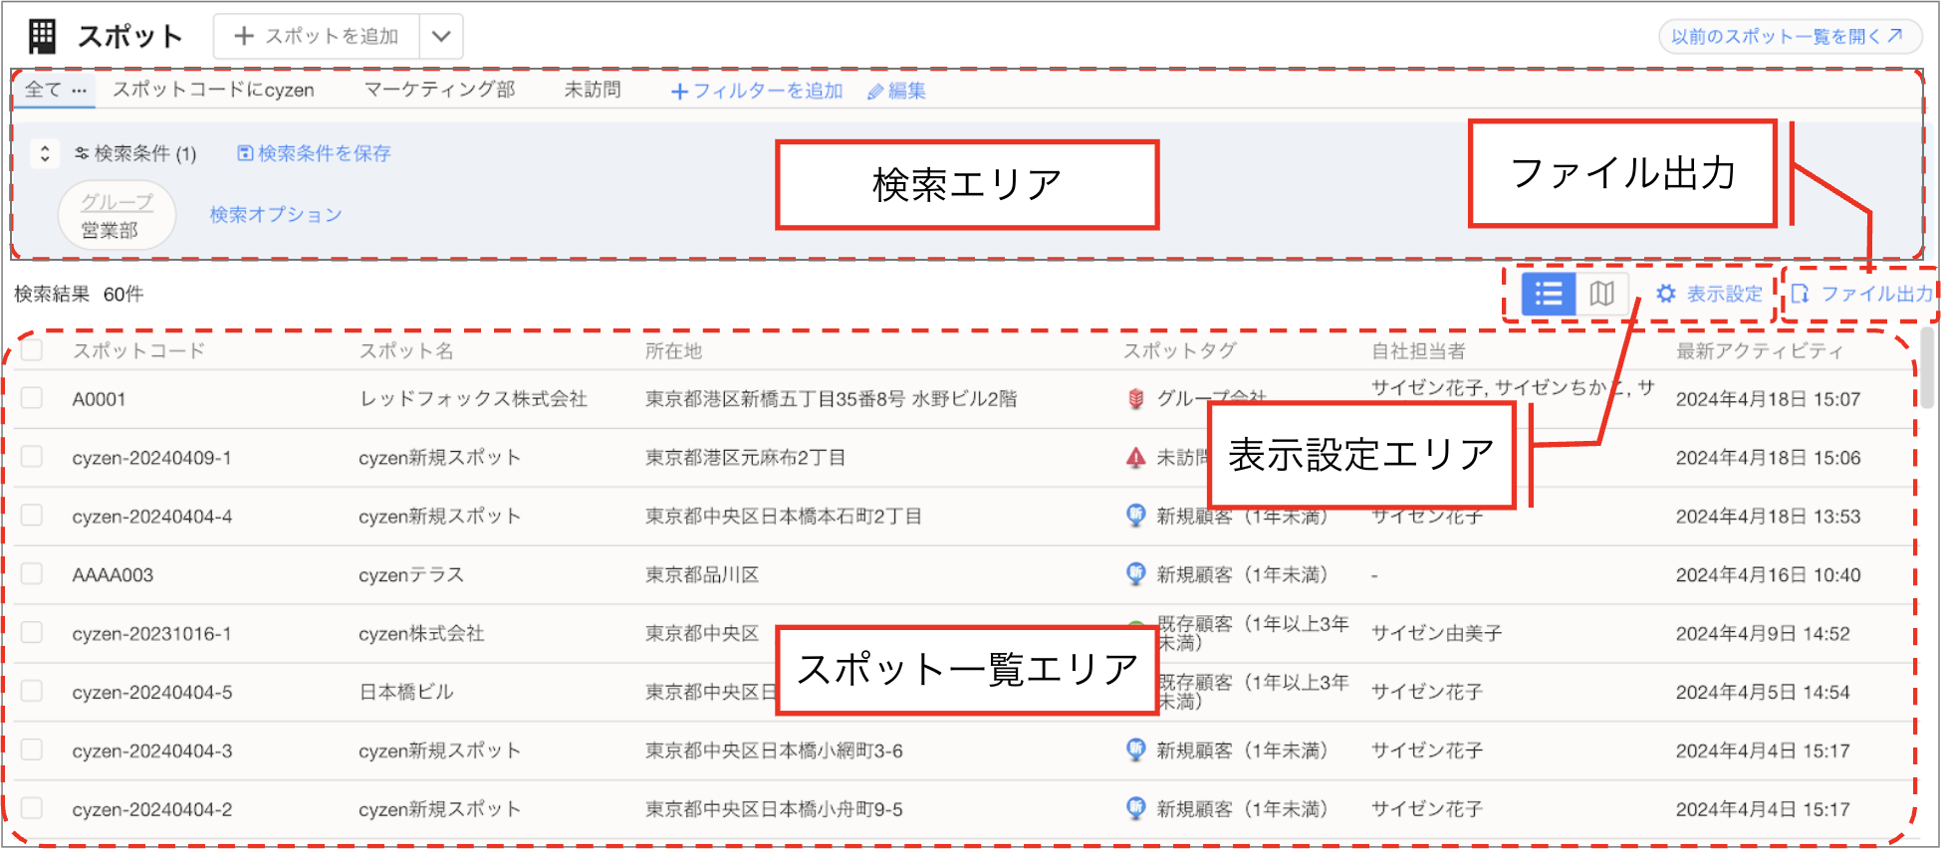Click the スポットコード column header
Screen dimensions: 1942x850
pyautogui.click(x=138, y=350)
